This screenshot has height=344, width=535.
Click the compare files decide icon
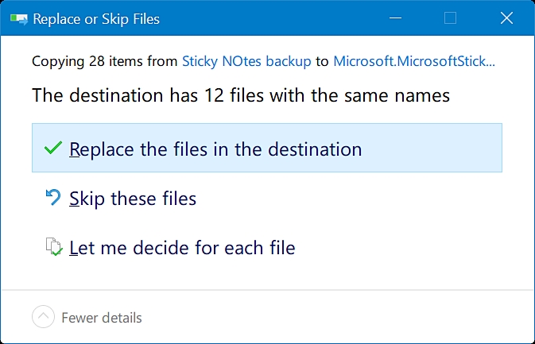pyautogui.click(x=53, y=247)
